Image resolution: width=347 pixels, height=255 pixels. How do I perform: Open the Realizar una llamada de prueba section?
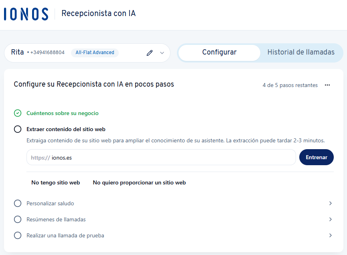point(330,235)
